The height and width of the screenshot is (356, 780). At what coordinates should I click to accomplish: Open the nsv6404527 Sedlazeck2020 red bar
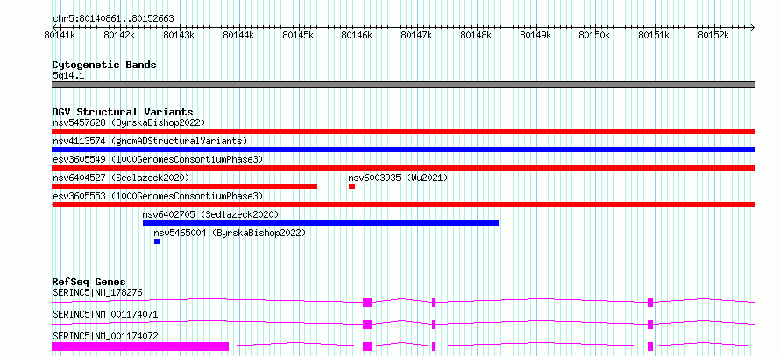[x=185, y=186]
